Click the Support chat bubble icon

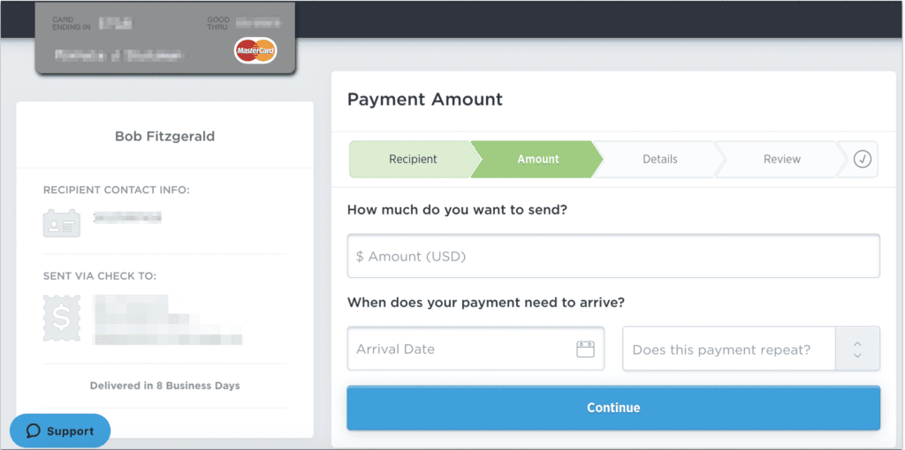coord(34,431)
